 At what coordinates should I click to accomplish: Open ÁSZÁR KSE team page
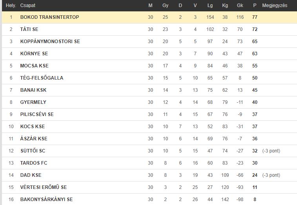pyautogui.click(x=34, y=138)
